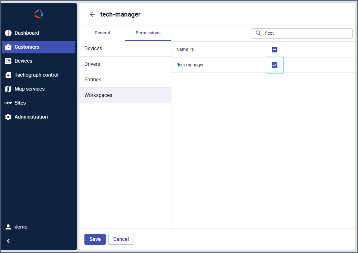This screenshot has width=358, height=253.
Task: Uncheck the fleet manager workspace checkbox
Action: (275, 65)
